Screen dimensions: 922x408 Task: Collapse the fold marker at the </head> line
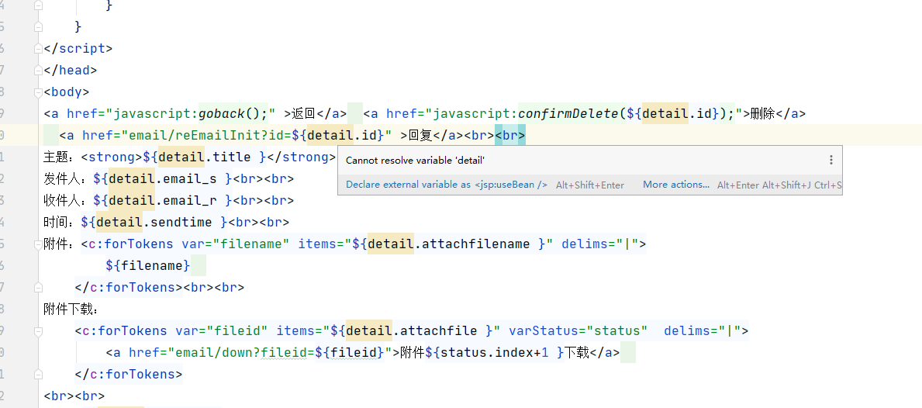tap(39, 71)
